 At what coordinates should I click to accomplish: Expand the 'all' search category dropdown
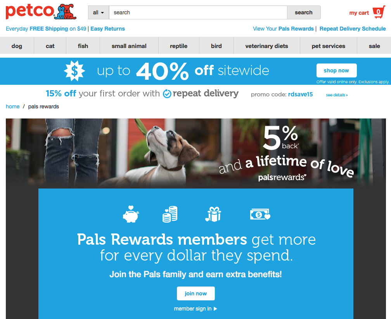(x=99, y=12)
